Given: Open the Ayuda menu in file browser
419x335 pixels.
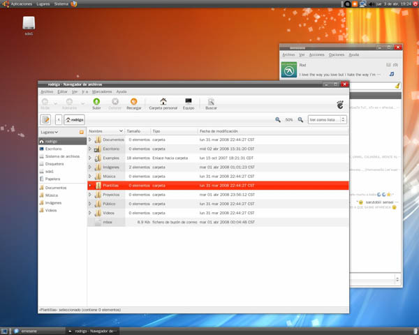Looking at the screenshot, I should [x=122, y=91].
